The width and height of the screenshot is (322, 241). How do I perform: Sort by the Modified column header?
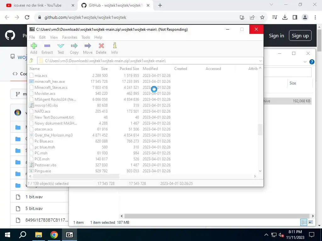tap(150, 69)
